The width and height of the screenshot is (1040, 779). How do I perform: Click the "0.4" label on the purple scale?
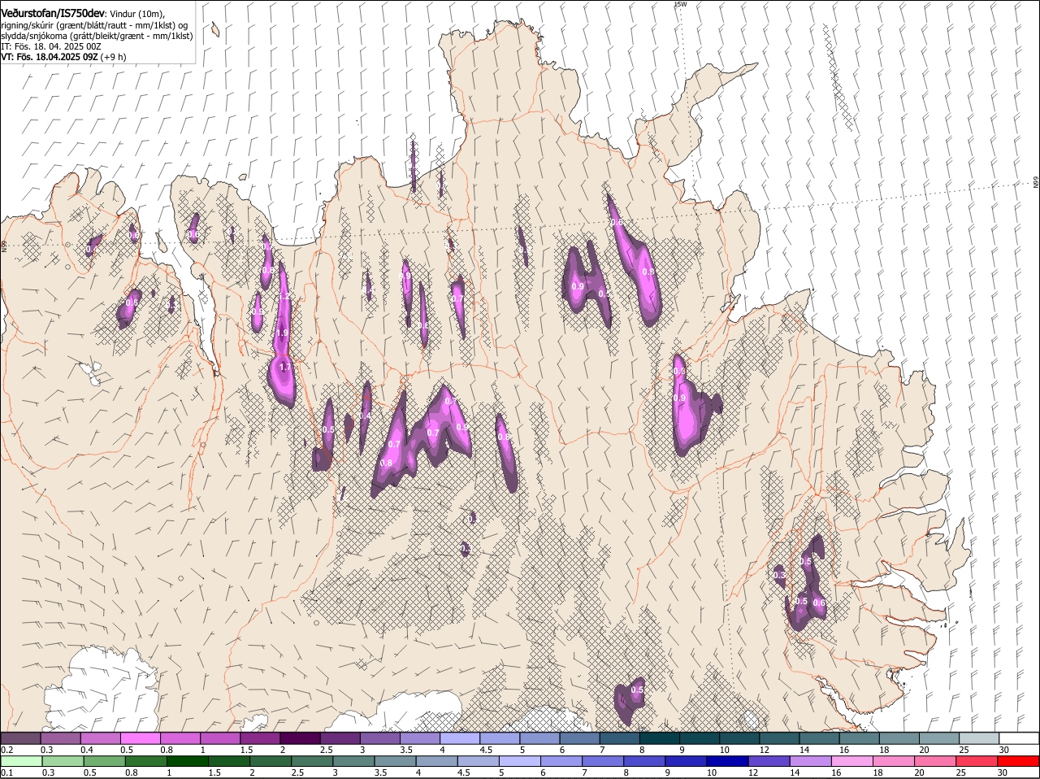coord(87,750)
